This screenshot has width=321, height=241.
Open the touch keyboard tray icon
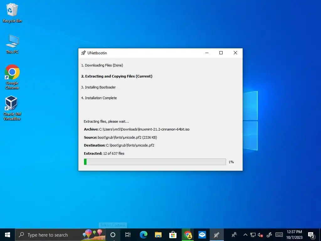tap(279, 235)
